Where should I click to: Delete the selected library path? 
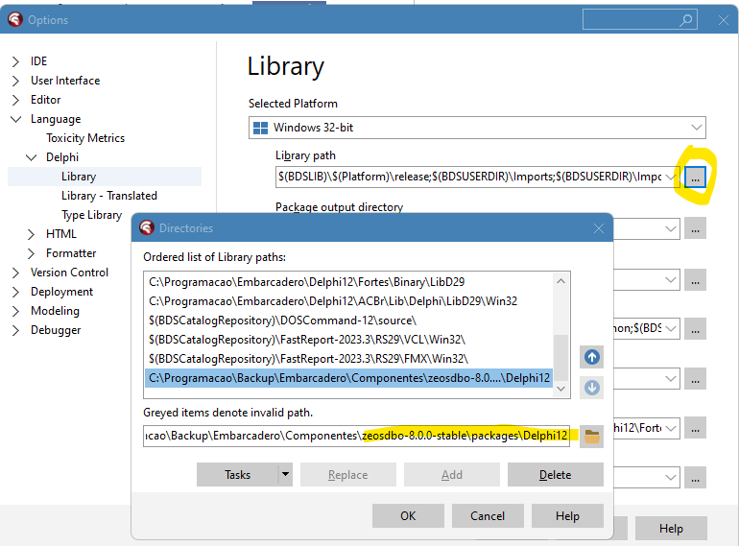555,474
